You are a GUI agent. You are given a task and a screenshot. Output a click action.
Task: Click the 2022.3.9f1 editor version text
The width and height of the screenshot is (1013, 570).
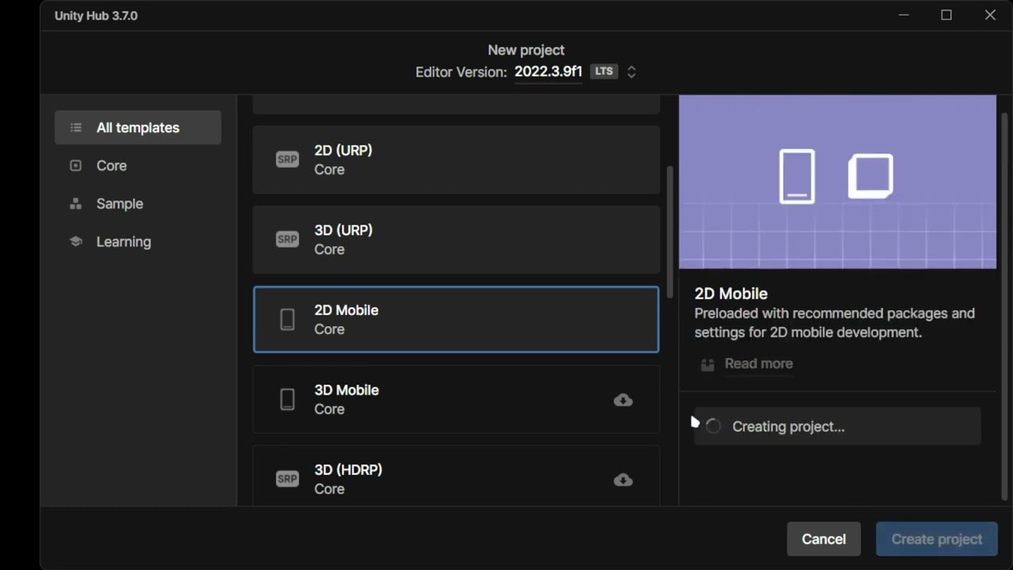[x=548, y=71]
